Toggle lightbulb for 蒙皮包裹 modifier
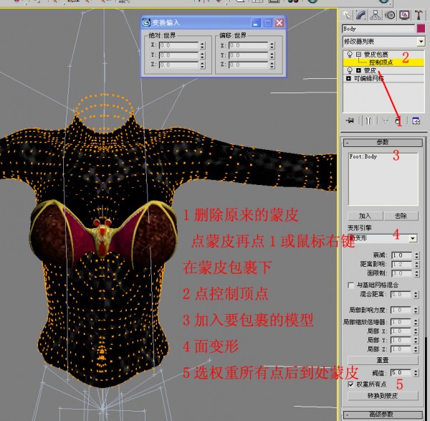Image resolution: width=430 pixels, height=421 pixels. [350, 54]
